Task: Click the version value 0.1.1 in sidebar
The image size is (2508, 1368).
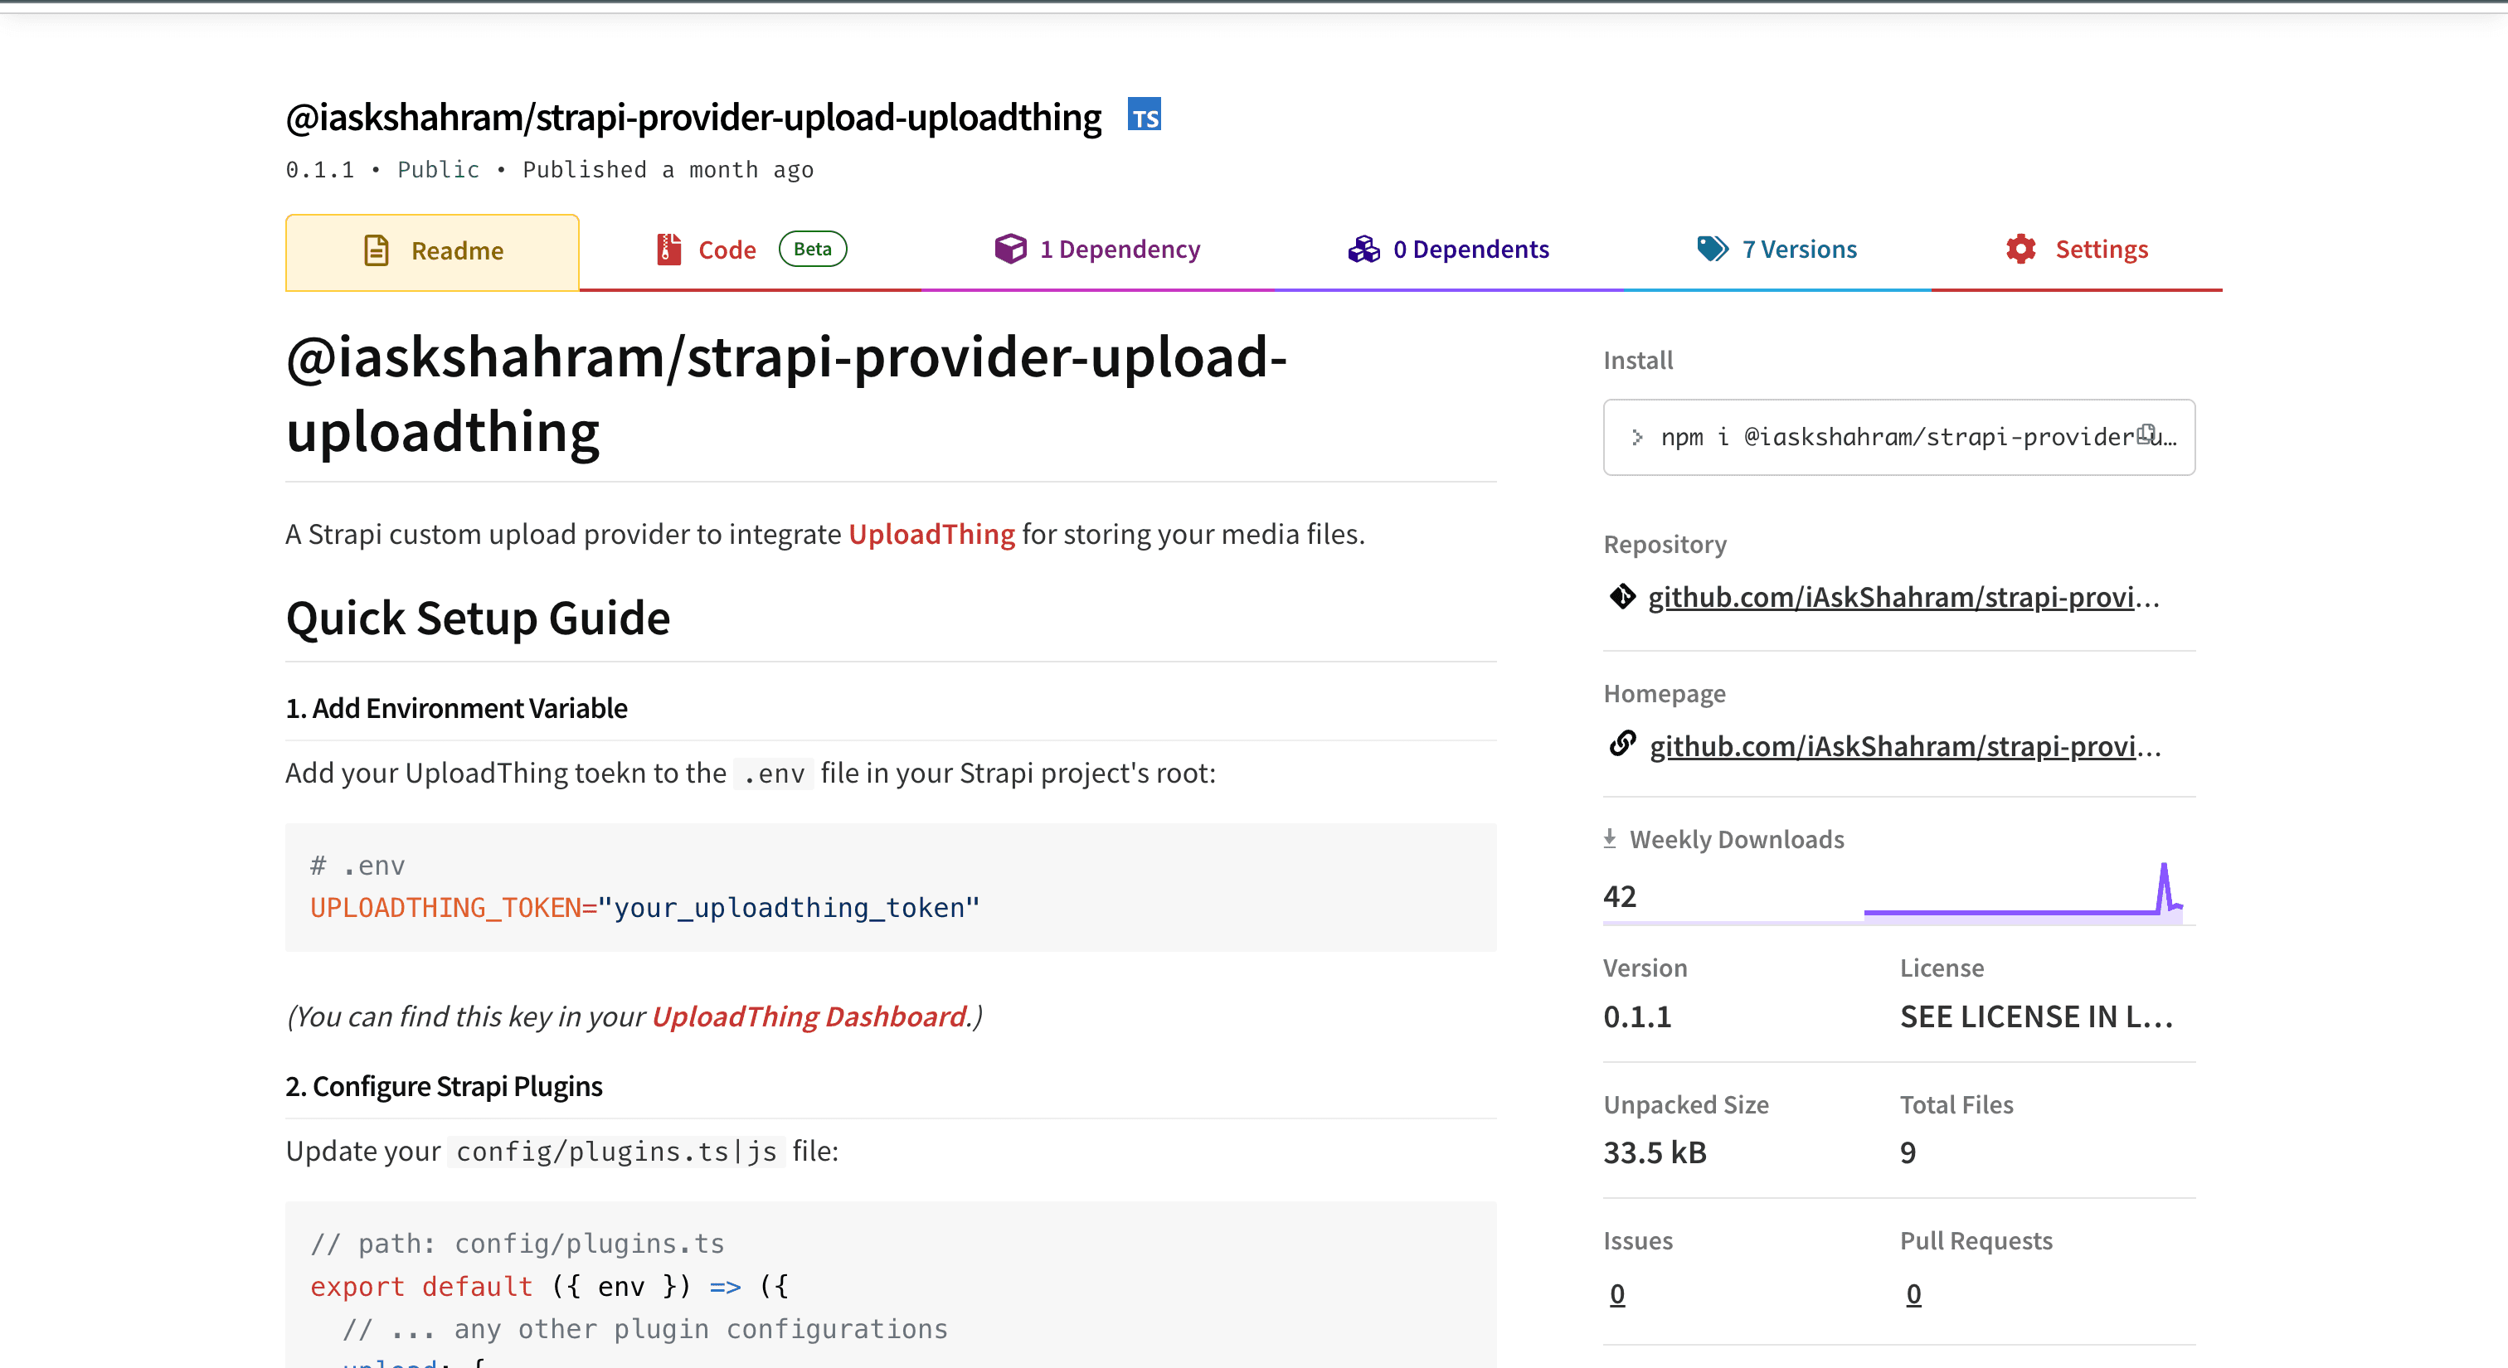Action: point(1638,1016)
